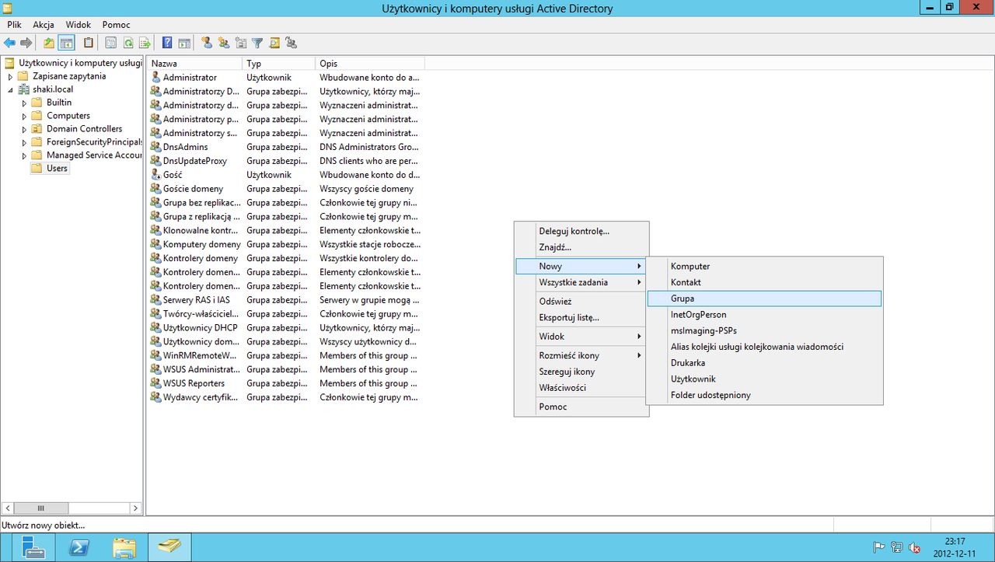Expand the Zapisane zapytania tree node
995x562 pixels.
tap(10, 76)
